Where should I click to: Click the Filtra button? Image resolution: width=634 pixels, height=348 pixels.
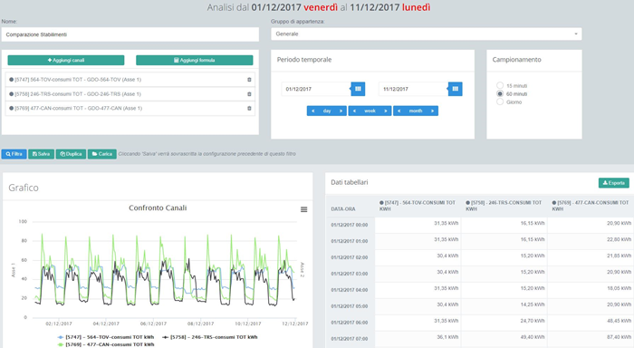point(14,154)
